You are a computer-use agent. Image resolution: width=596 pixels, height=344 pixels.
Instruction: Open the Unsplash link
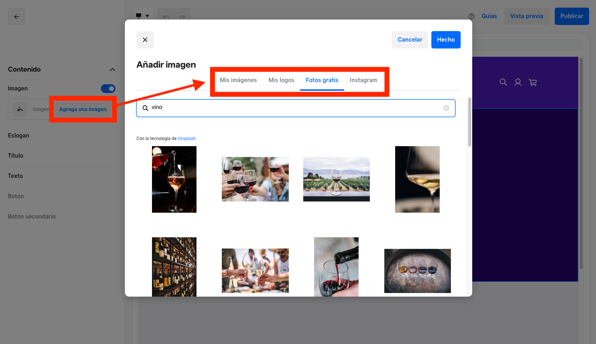click(186, 139)
